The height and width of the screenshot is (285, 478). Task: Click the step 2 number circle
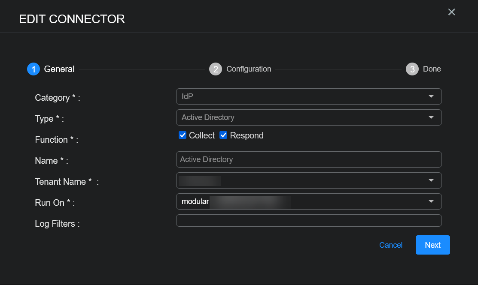click(216, 69)
